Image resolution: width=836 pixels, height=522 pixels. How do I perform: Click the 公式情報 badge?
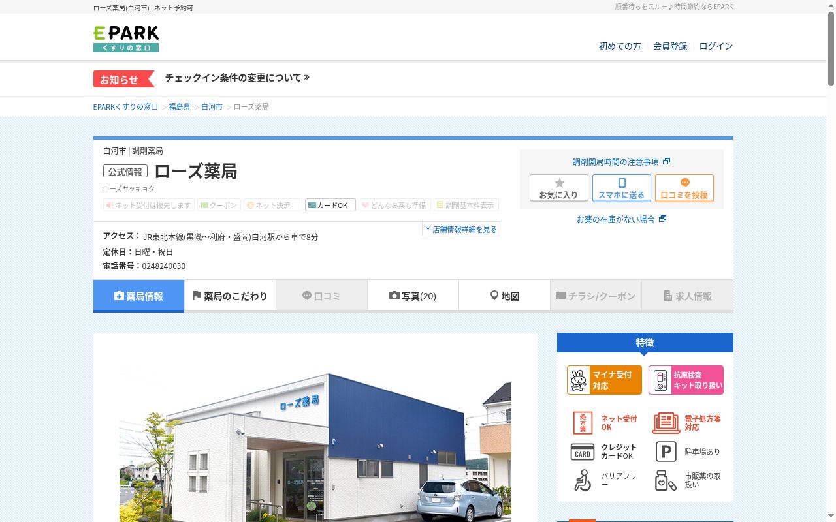click(x=125, y=172)
